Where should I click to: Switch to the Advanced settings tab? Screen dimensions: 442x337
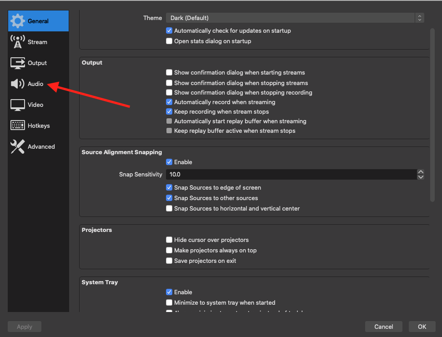(41, 146)
